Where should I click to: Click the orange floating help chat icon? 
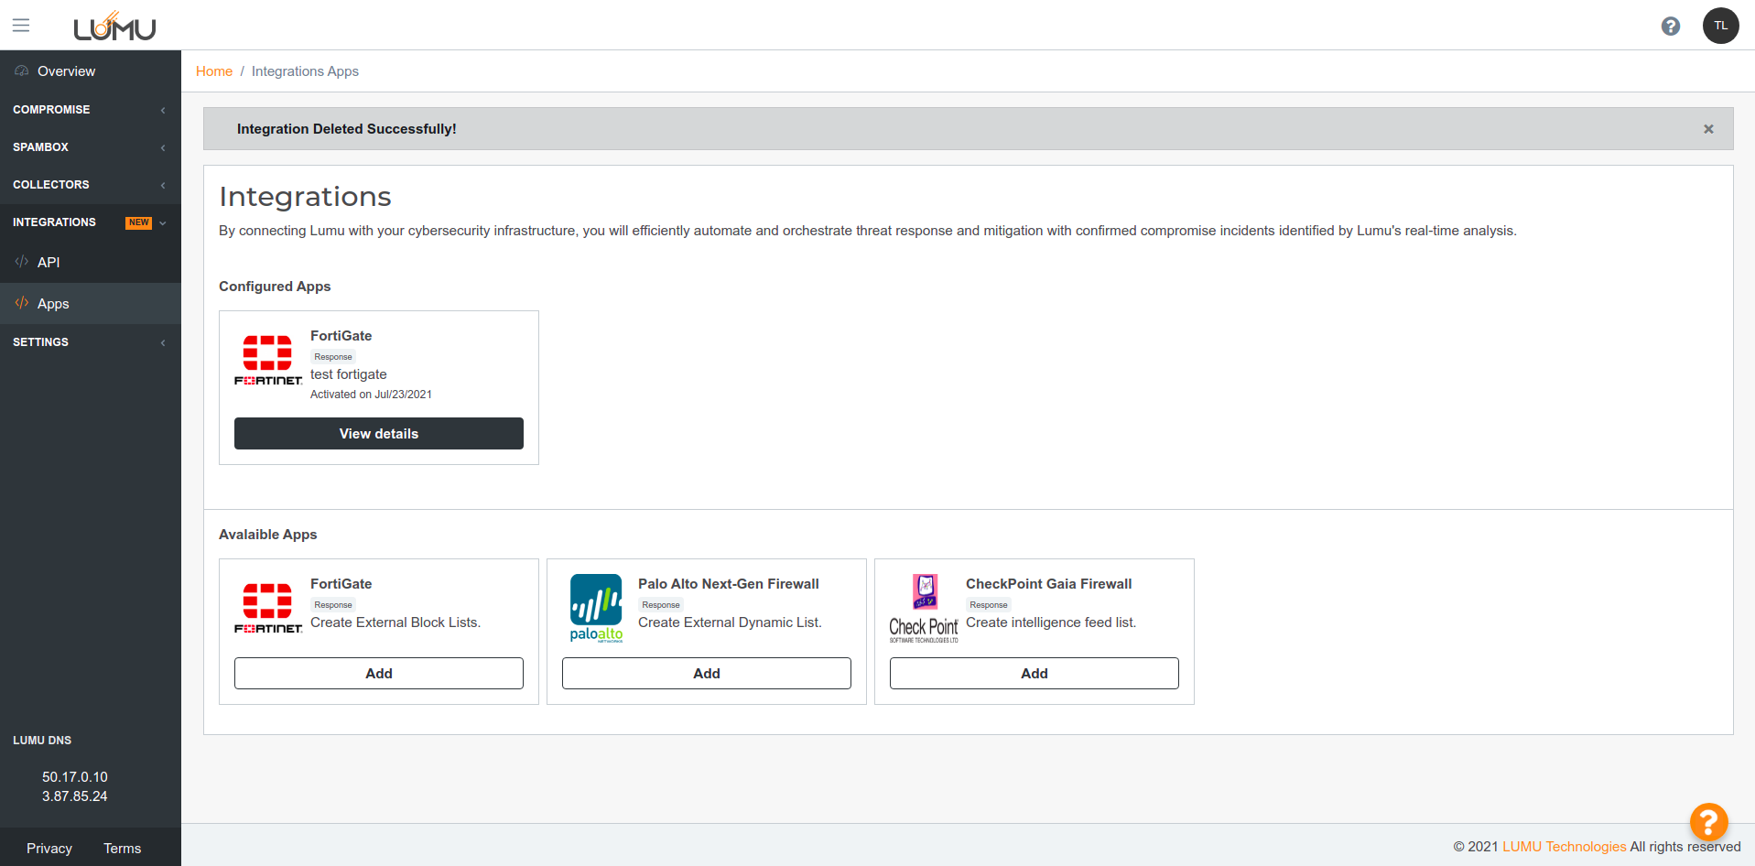(1708, 821)
